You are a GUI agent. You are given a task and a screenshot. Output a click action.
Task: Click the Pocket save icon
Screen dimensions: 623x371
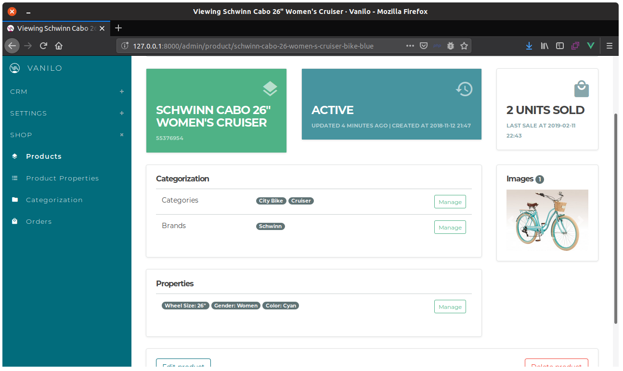coord(424,46)
